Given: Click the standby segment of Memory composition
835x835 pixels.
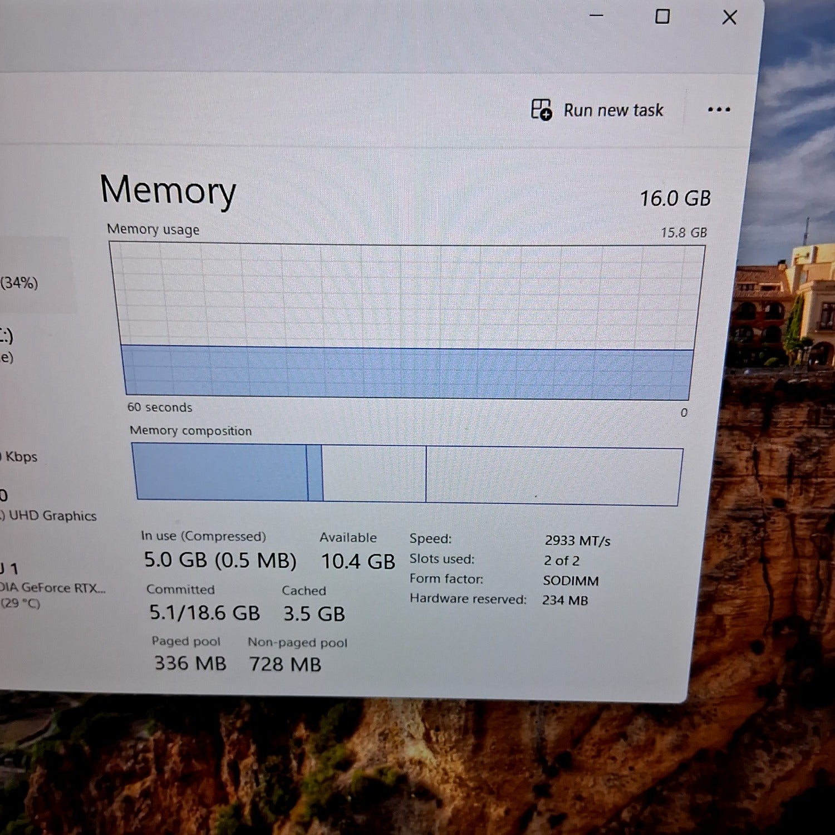Looking at the screenshot, I should click(x=374, y=474).
